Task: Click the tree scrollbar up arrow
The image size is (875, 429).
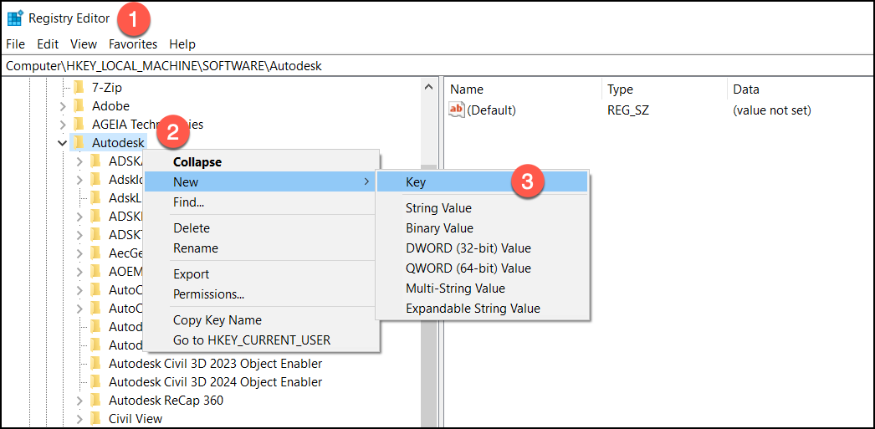Action: pos(429,87)
